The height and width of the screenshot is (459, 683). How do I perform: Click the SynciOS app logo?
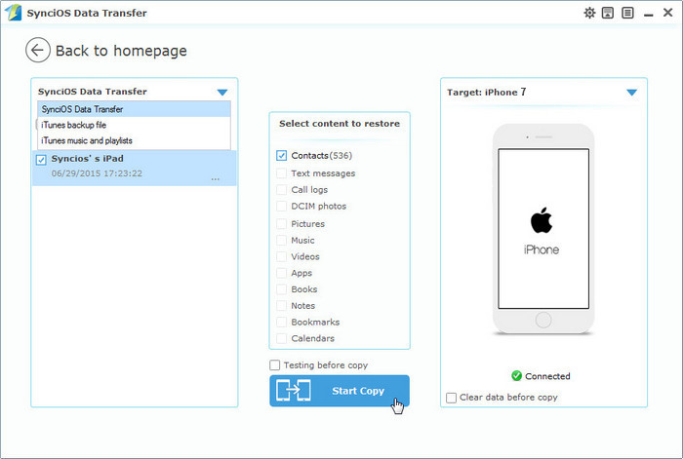tap(13, 13)
